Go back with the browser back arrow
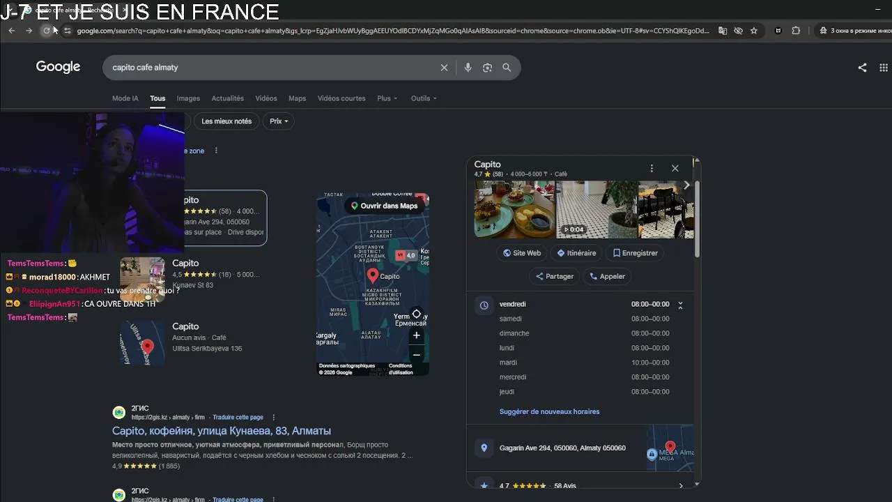Viewport: 892px width, 502px height. click(x=12, y=31)
